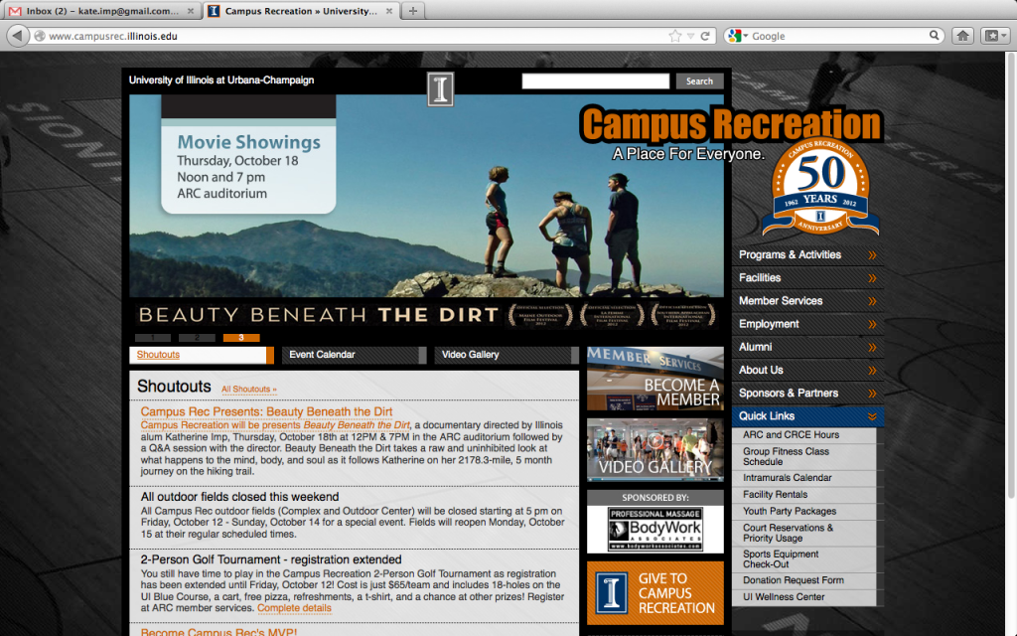Open University of Illinois at Urbana-Champaign link
This screenshot has width=1017, height=636.
coord(221,79)
